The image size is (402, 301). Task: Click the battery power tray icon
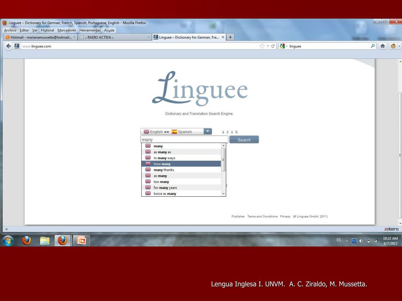pos(368,241)
